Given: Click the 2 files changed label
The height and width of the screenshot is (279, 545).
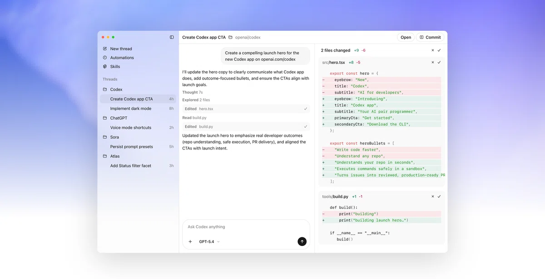Looking at the screenshot, I should [336, 50].
